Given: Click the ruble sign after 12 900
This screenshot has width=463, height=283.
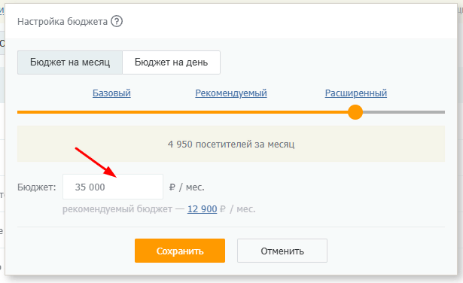Looking at the screenshot, I should tap(223, 209).
